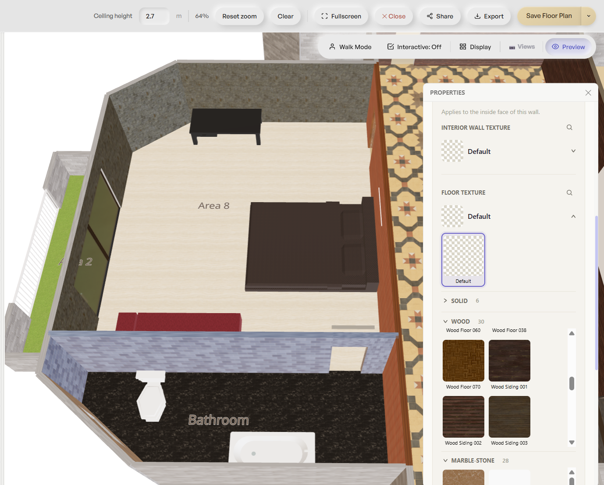Click the Clear button
Viewport: 604px width, 485px height.
click(285, 16)
